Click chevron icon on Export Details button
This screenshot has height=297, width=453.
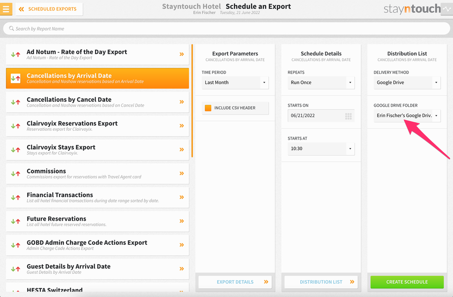pyautogui.click(x=266, y=282)
